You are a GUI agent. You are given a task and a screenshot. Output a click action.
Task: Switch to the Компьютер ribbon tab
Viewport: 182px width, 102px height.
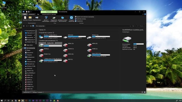32,14
